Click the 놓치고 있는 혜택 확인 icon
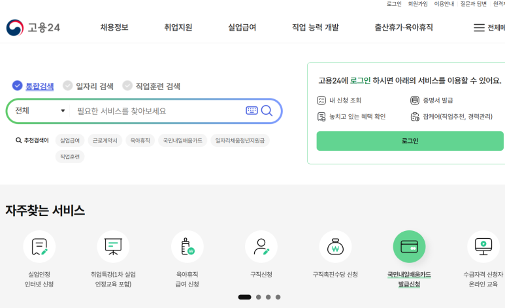The image size is (505, 308). pos(321,117)
